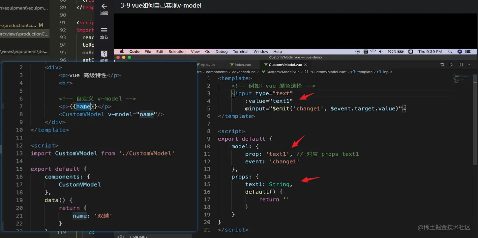Open the 问答 question icon in sidebar
This screenshot has width=478, height=238.
tap(104, 54)
